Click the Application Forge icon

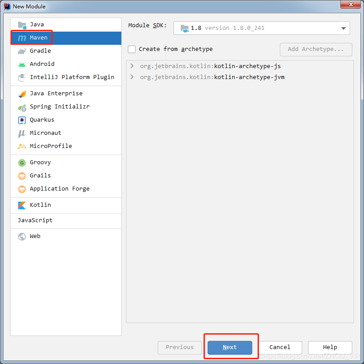(22, 189)
